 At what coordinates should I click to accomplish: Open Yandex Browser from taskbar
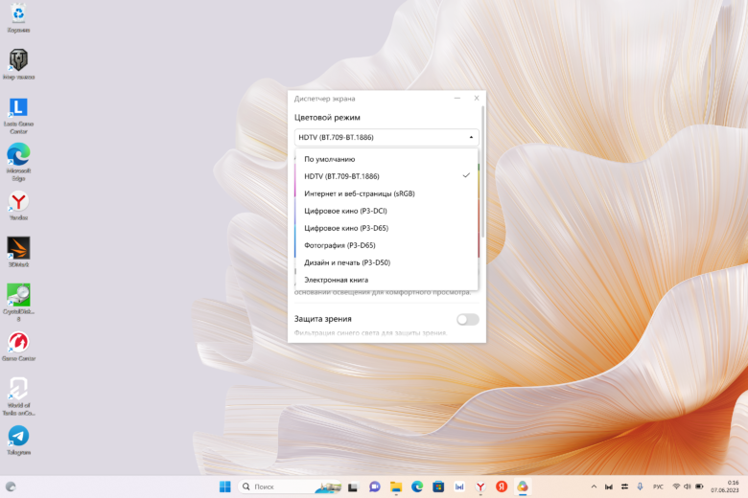[x=480, y=487]
